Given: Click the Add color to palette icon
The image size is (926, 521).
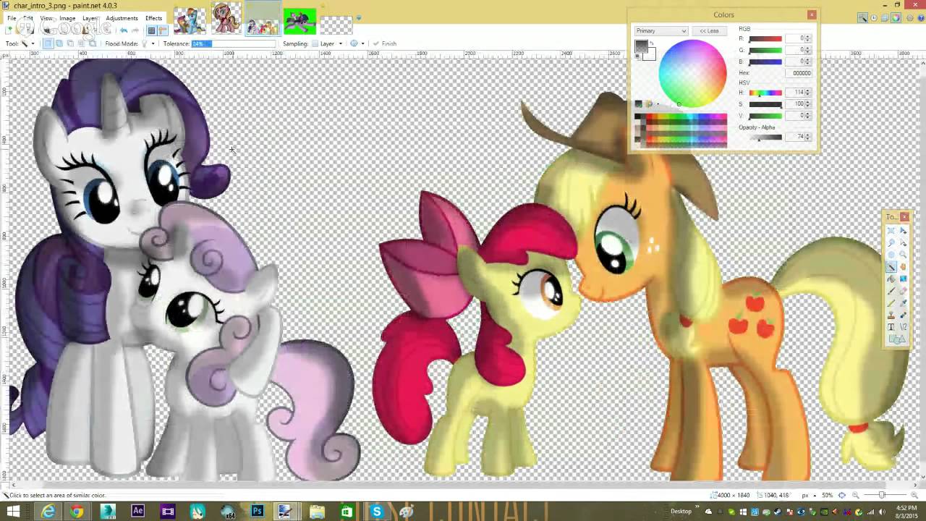Looking at the screenshot, I should (x=639, y=104).
